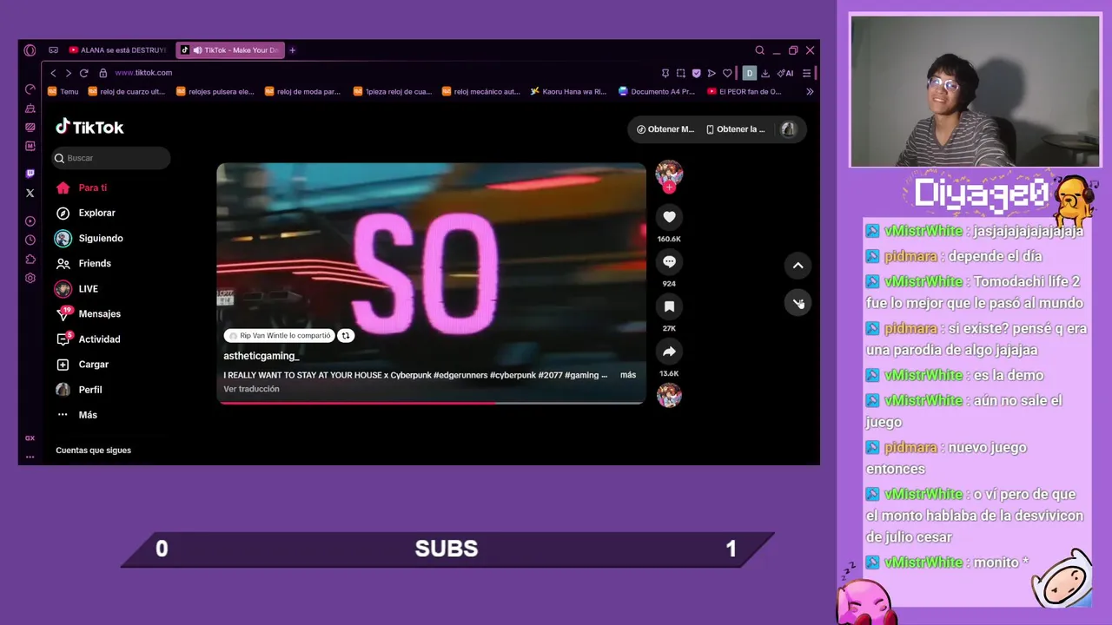The image size is (1112, 625).
Task: Open the X icon in Opera sidebar
Action: click(30, 193)
